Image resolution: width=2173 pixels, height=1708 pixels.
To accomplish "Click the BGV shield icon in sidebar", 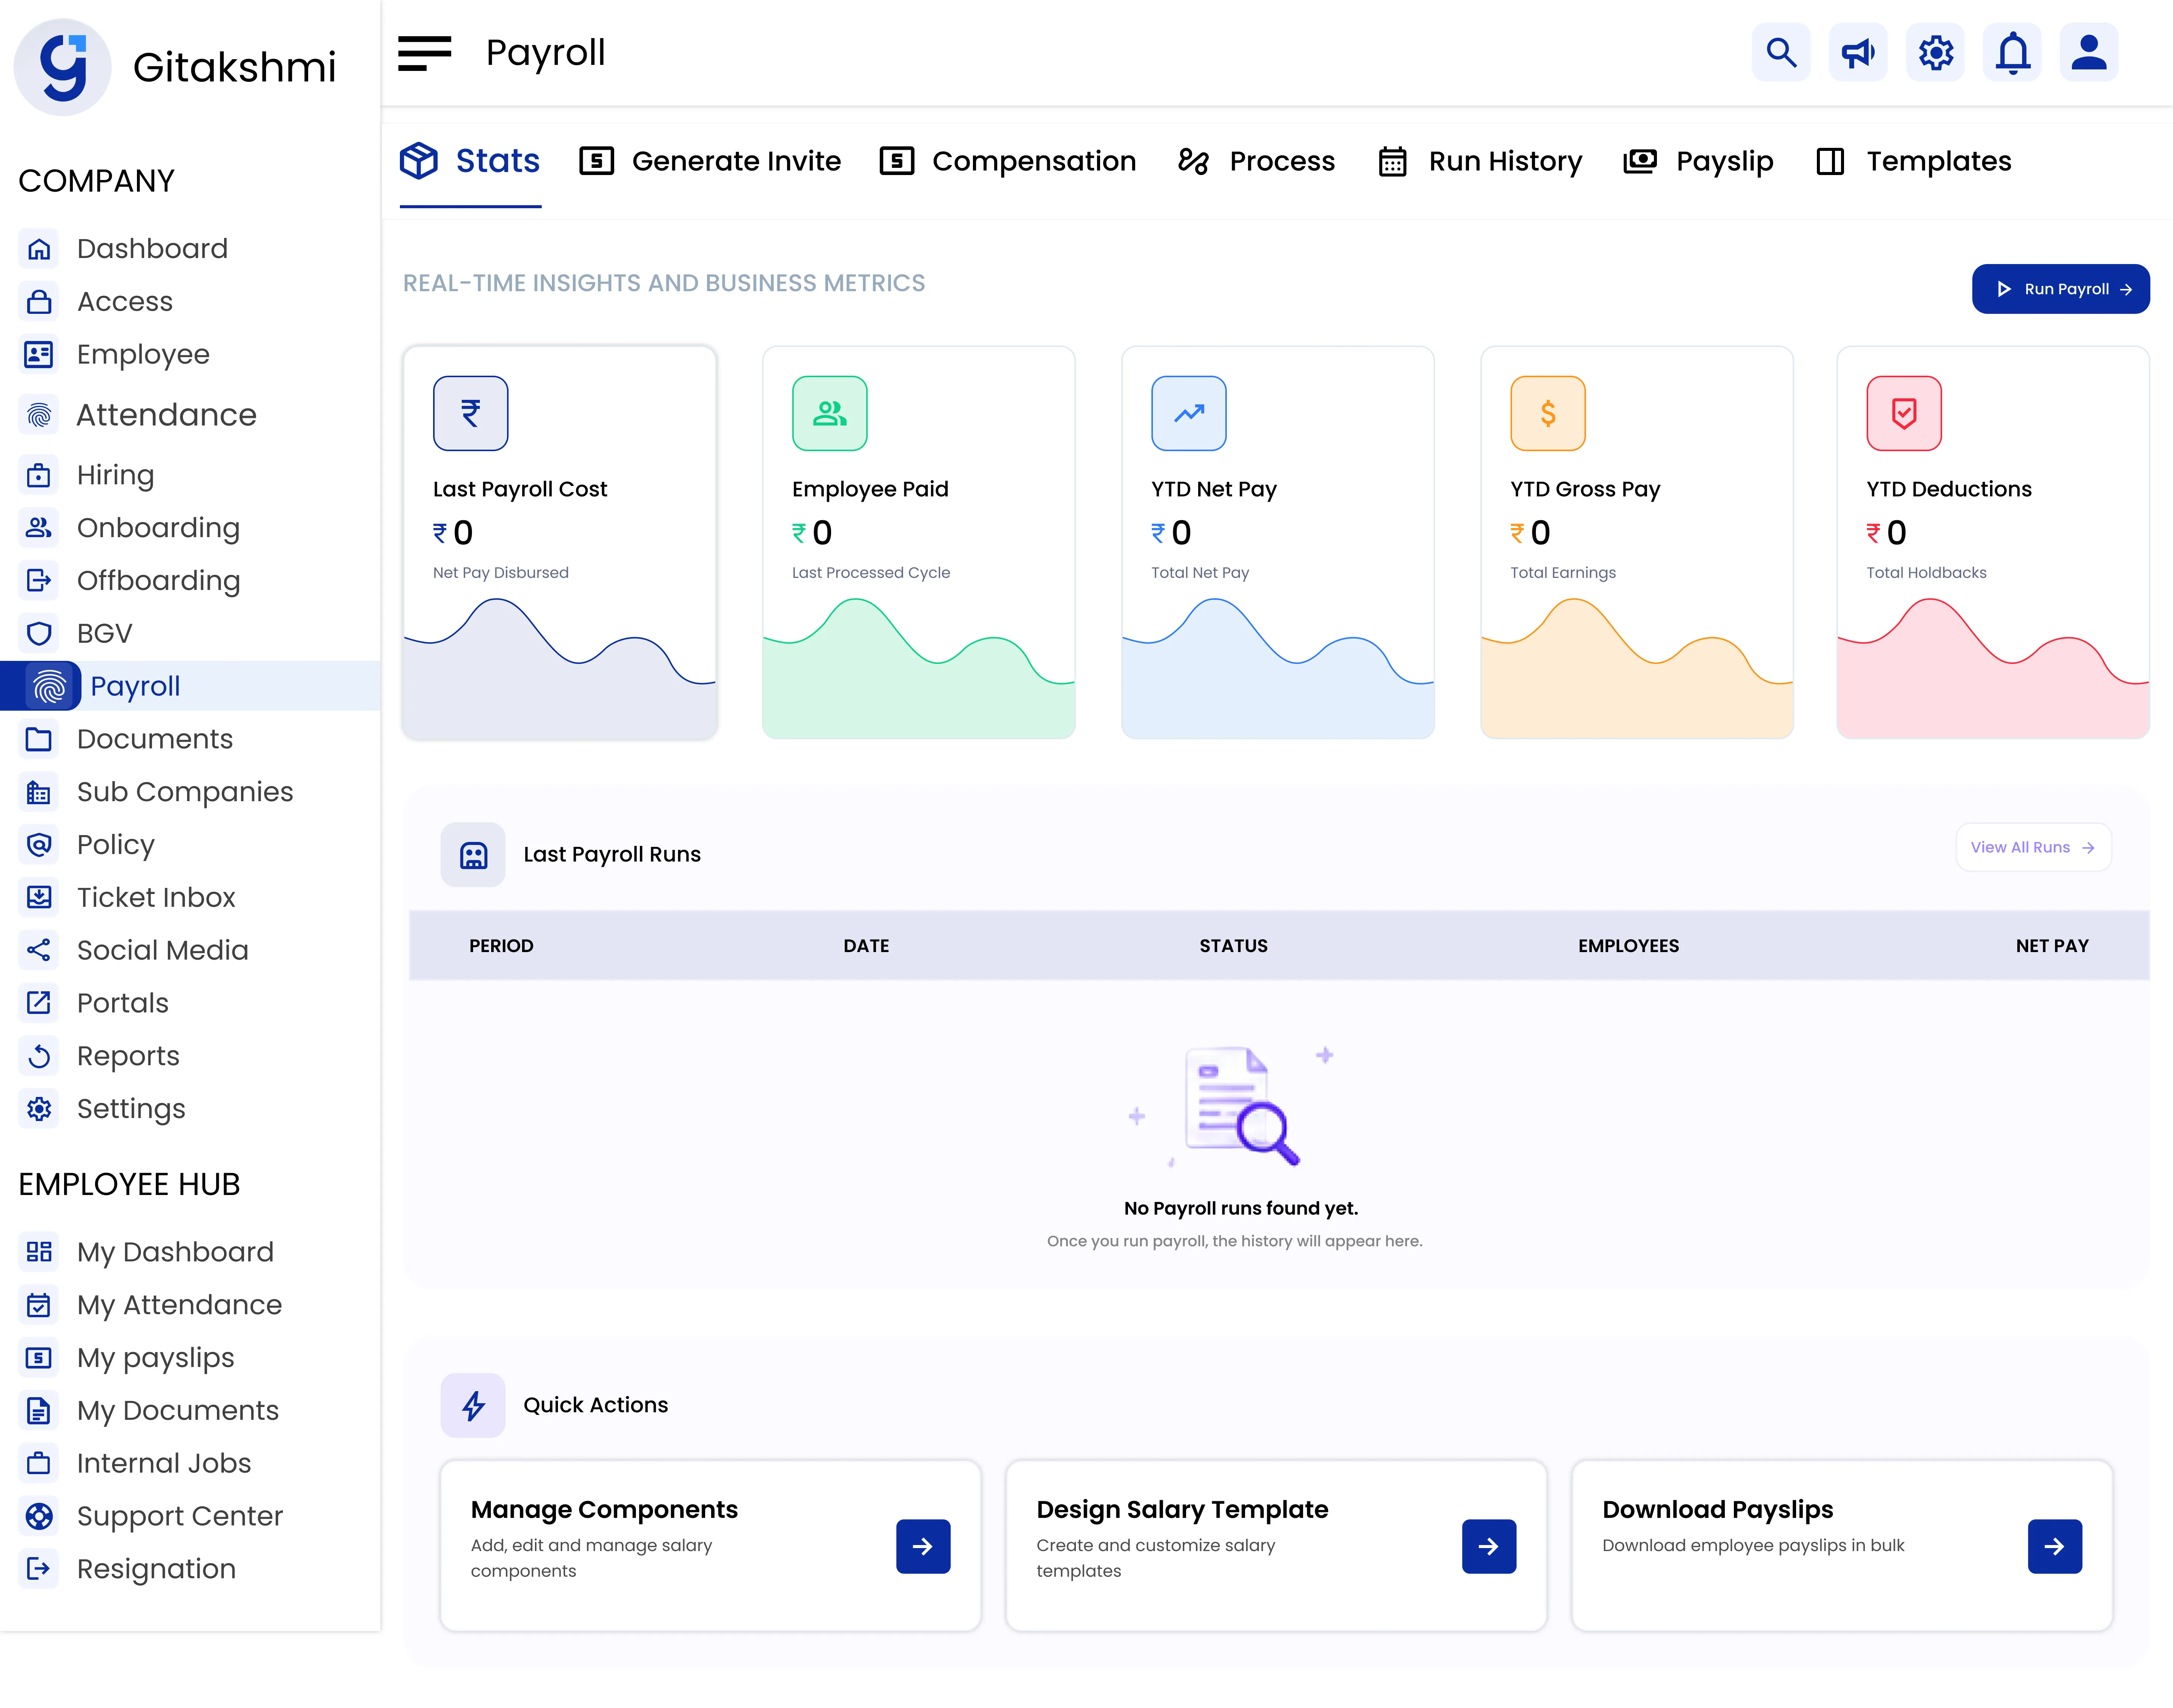I will pyautogui.click(x=39, y=634).
